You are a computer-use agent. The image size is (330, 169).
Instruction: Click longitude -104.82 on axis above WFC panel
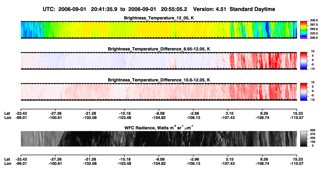coord(159,118)
